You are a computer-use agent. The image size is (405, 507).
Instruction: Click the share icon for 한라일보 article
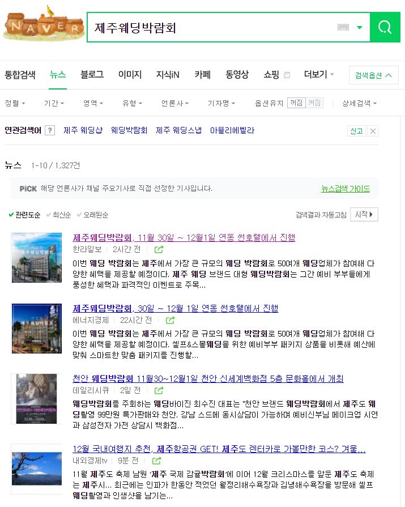pos(159,249)
